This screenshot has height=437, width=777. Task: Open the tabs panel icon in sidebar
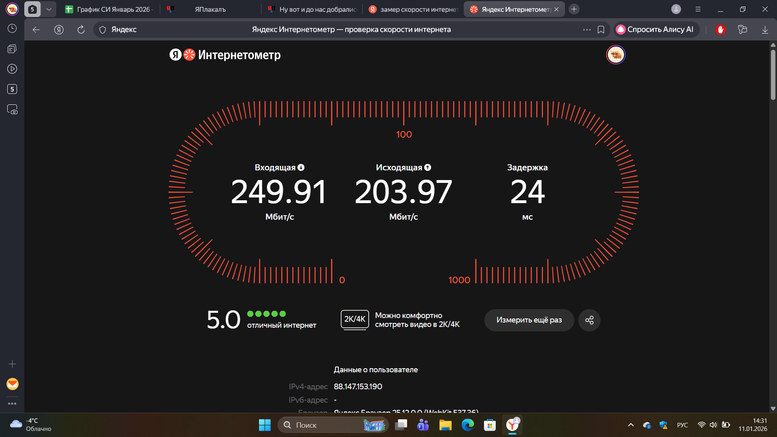click(x=12, y=49)
